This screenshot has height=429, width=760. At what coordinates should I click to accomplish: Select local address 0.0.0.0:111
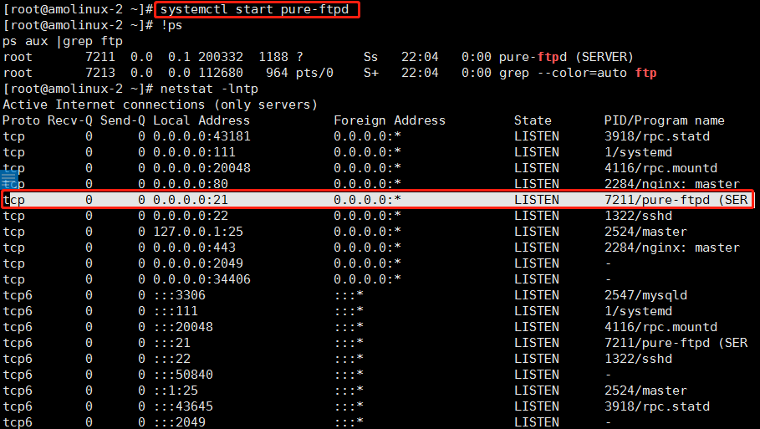coord(194,153)
